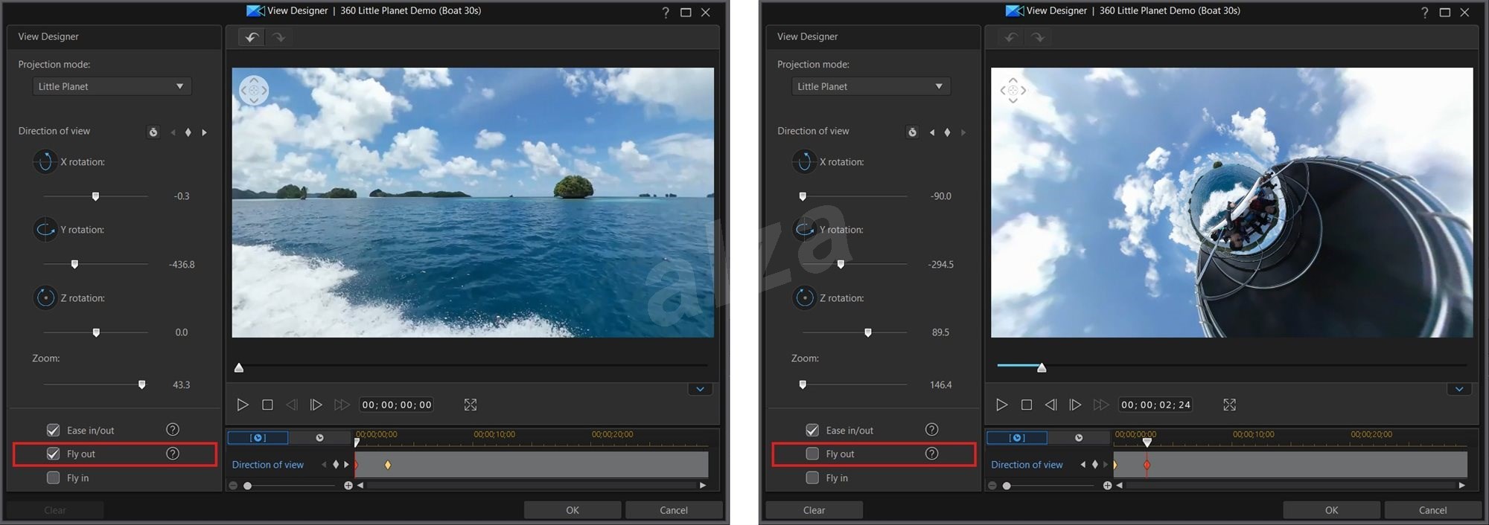Screen dimensions: 1489x525
Task: Click the timecode field showing 00;00;02;24
Action: [1155, 405]
